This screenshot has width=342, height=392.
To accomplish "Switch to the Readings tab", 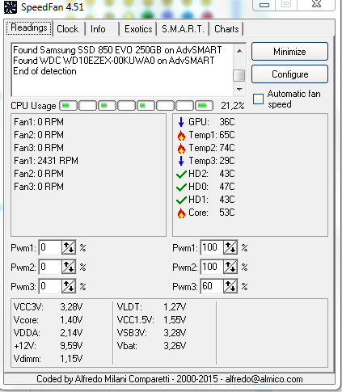I will coord(29,28).
